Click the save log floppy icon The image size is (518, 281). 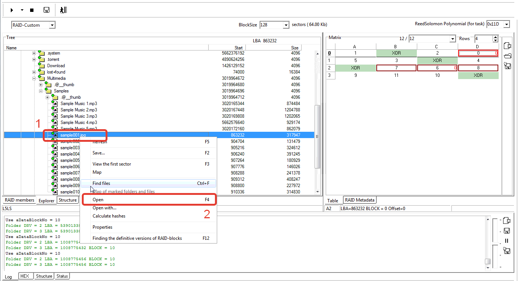pos(507,231)
